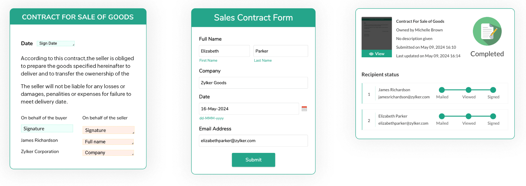Screen dimensions: 526x186
Task: Click the View button with the eye icon
Action: (x=376, y=54)
